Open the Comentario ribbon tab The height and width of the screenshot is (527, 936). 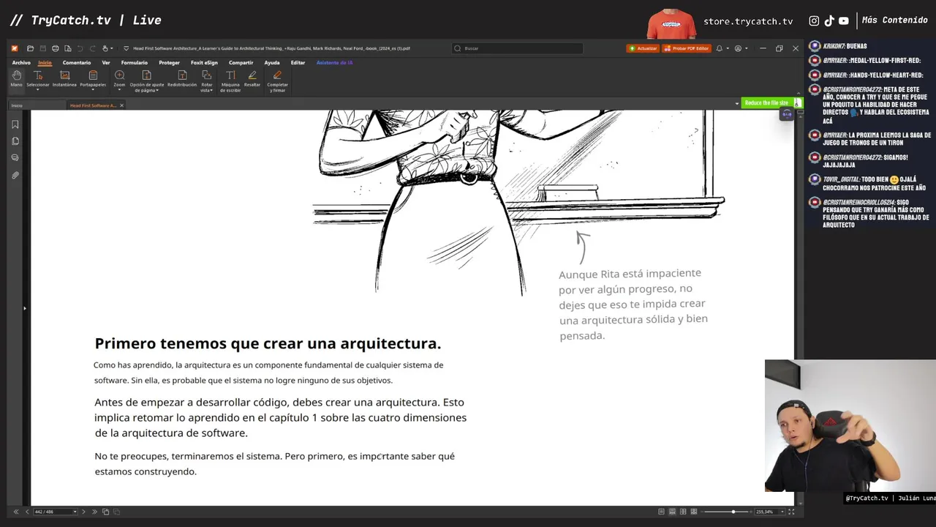(x=77, y=63)
